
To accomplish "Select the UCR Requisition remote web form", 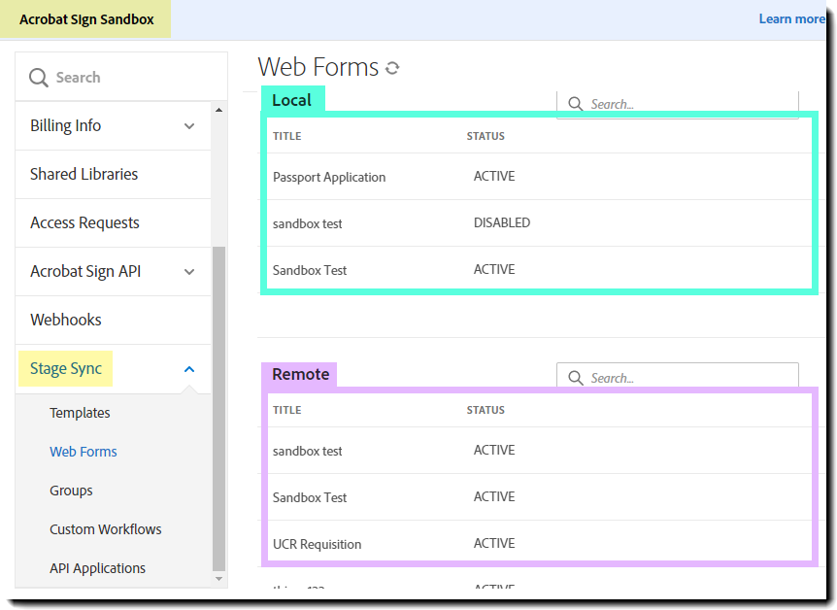I will (x=317, y=544).
